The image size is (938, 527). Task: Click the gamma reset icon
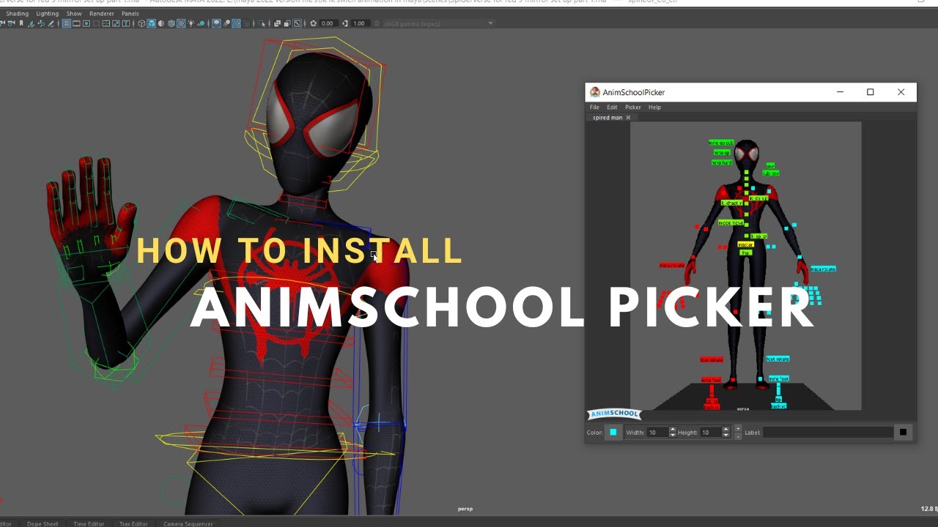point(344,23)
